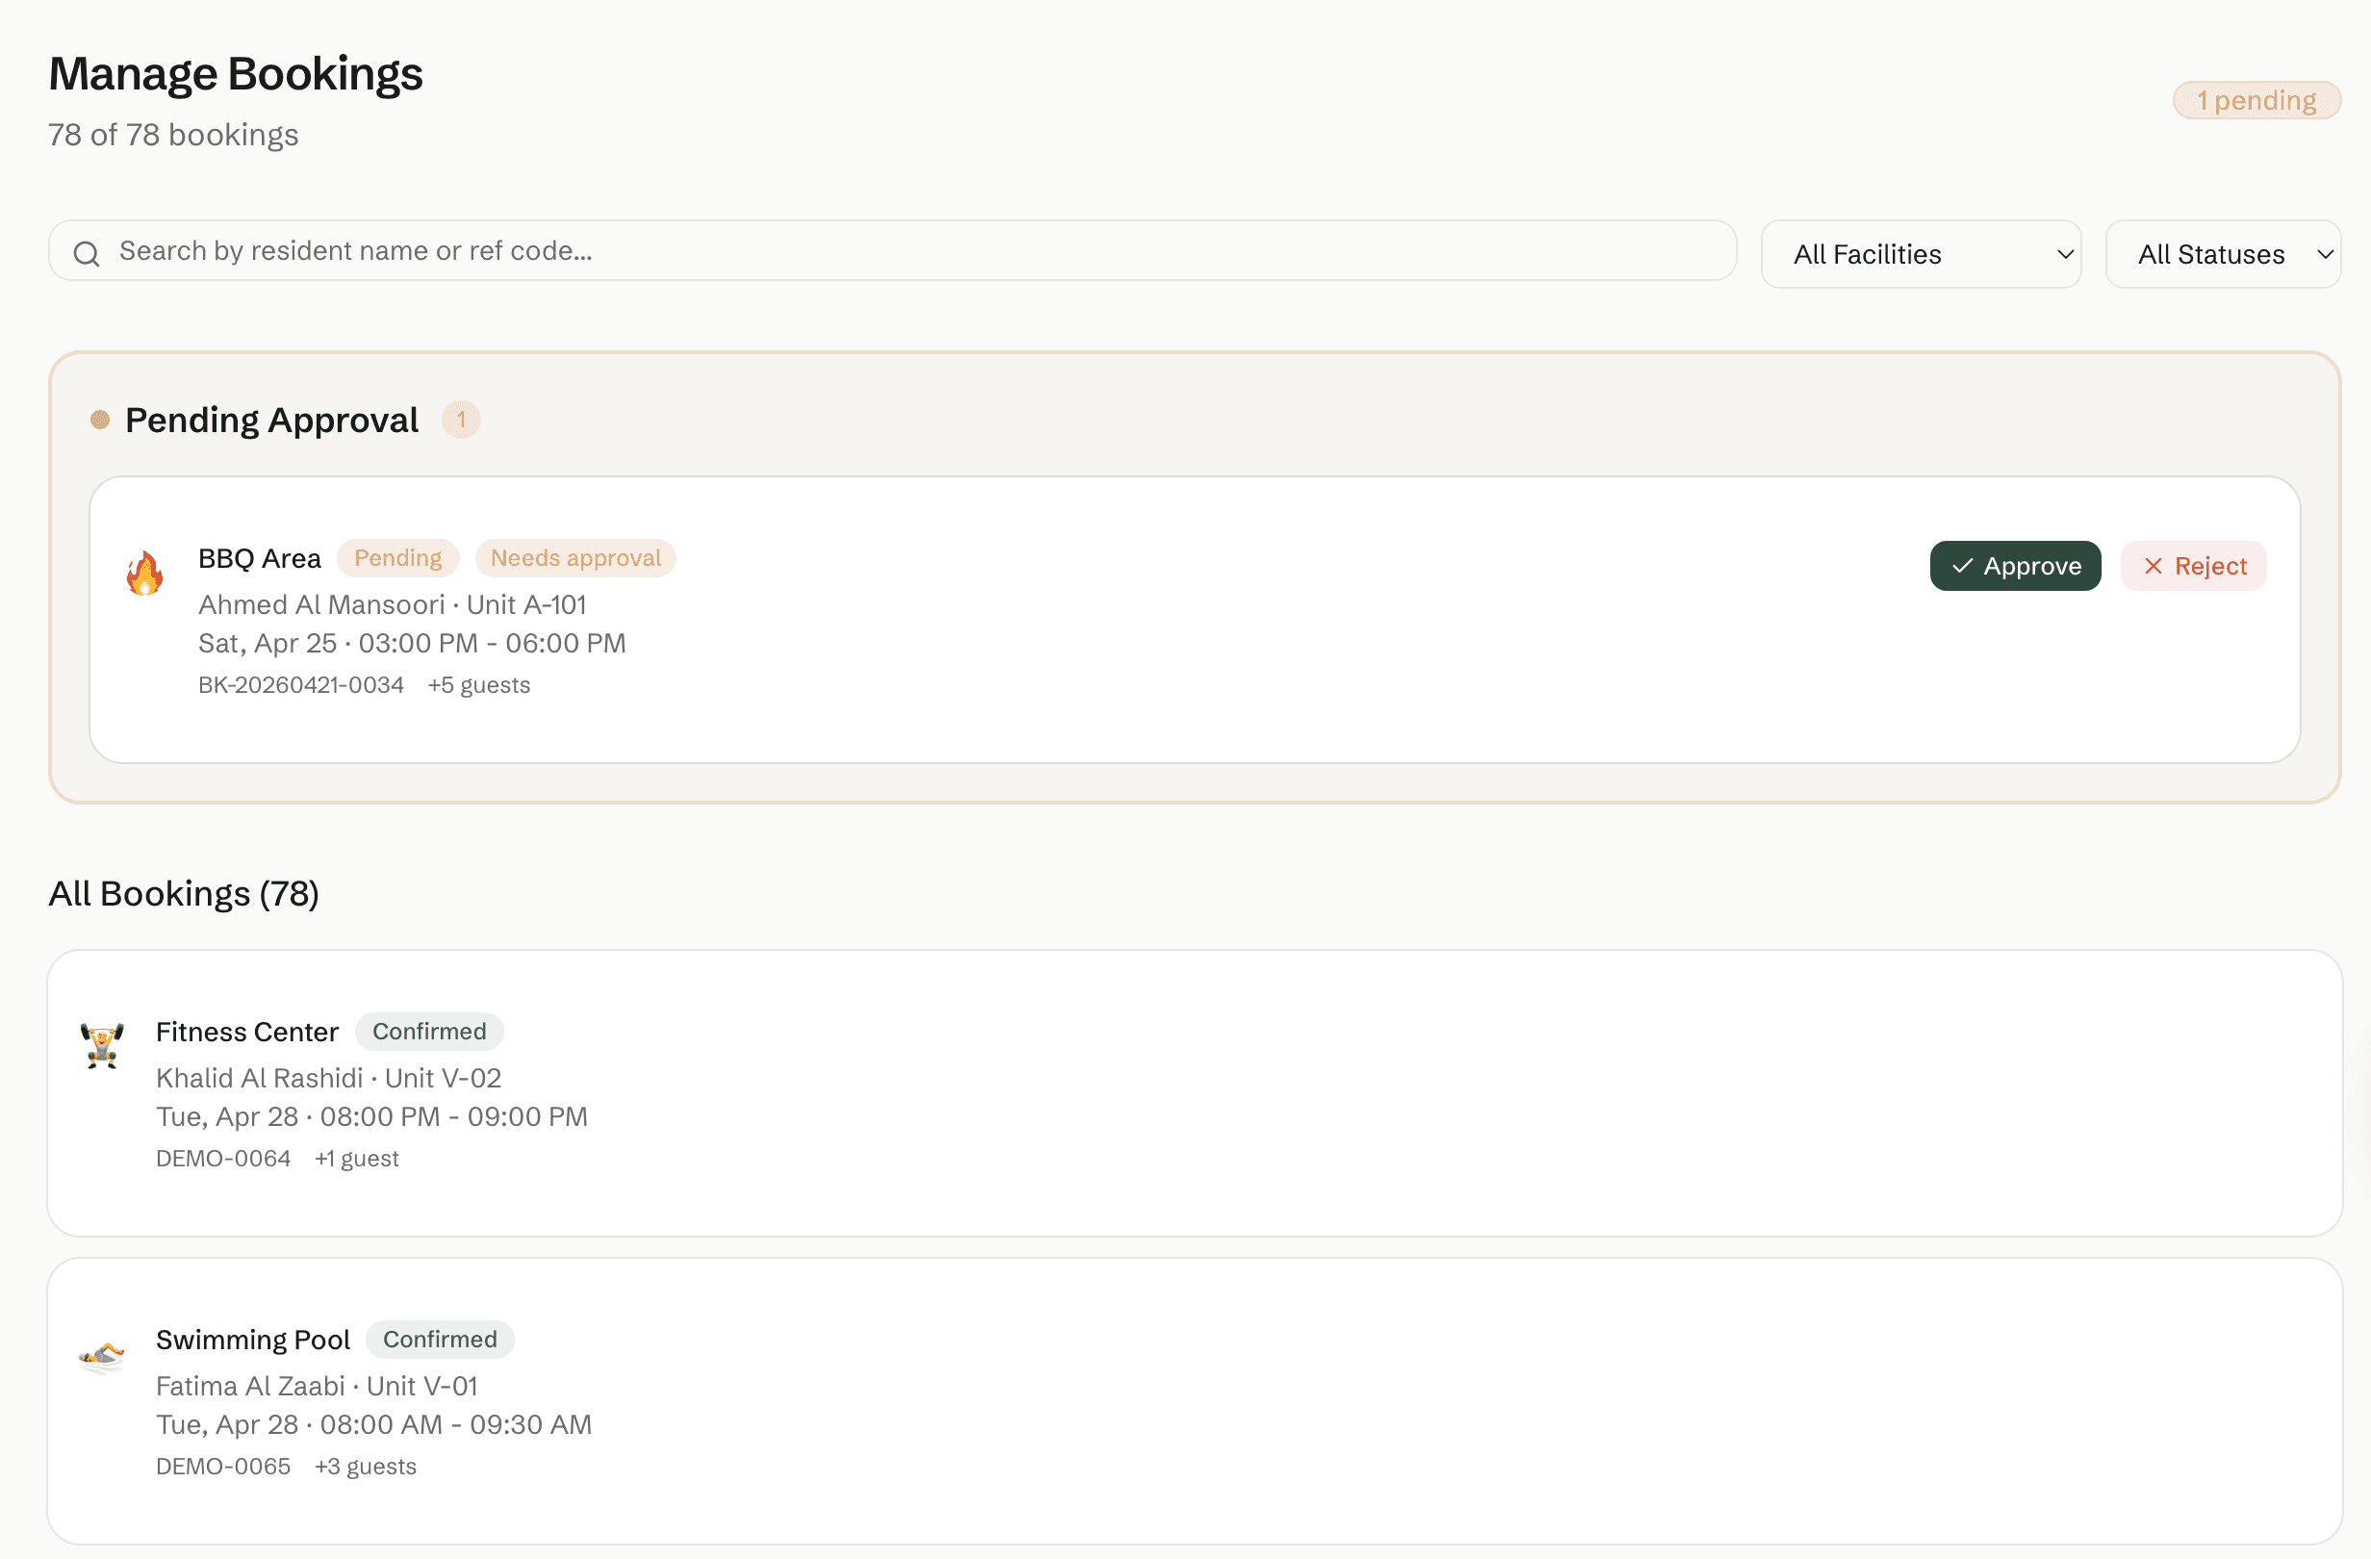This screenshot has width=2371, height=1559.
Task: Click Khalid Al Rashidi · Unit V-02
Action: point(329,1078)
